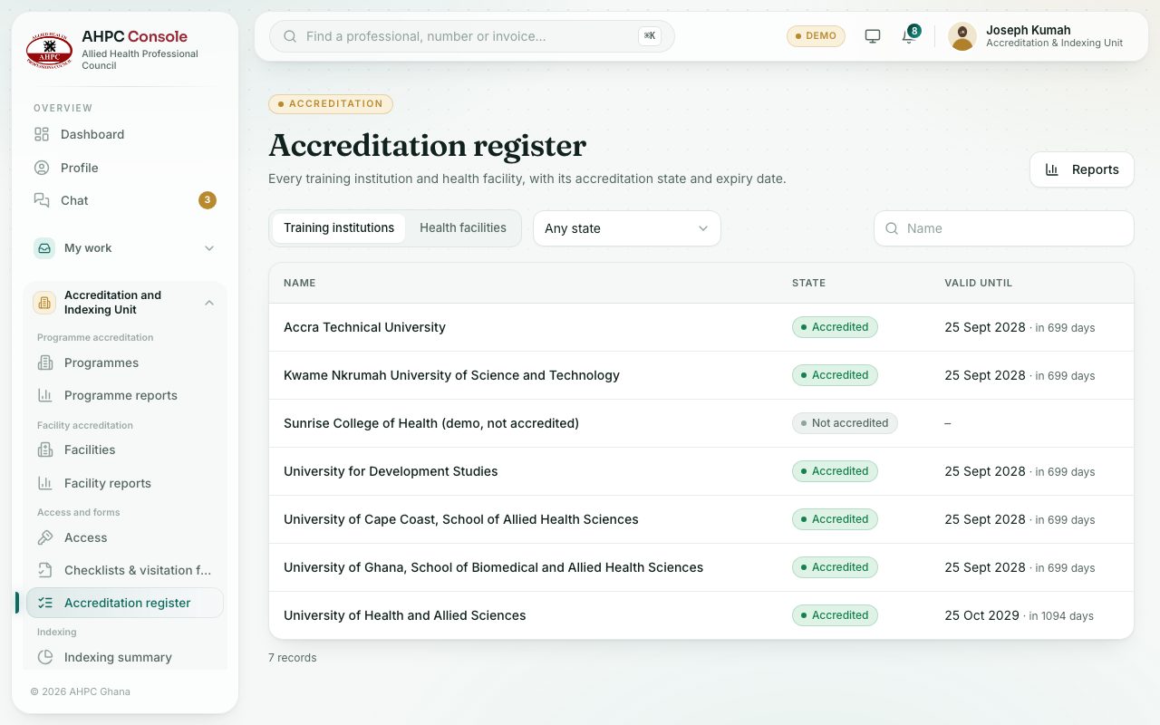The width and height of the screenshot is (1160, 725).
Task: Click Accredited badge for Accra Technical University
Action: [x=835, y=327]
